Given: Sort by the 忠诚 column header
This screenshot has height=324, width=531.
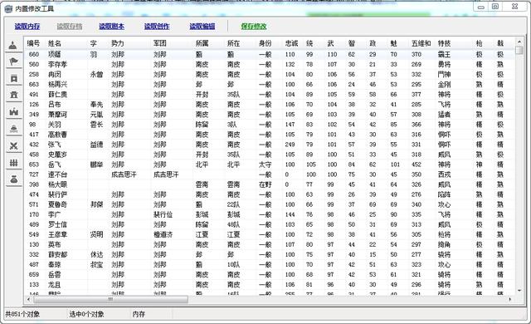Looking at the screenshot, I should (291, 43).
